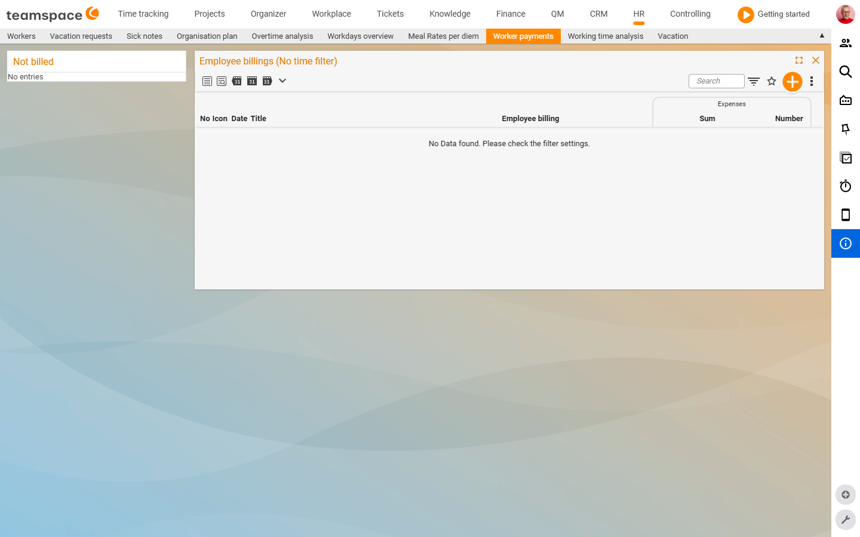
Task: Open the mobile device icon in sidebar
Action: click(x=846, y=215)
